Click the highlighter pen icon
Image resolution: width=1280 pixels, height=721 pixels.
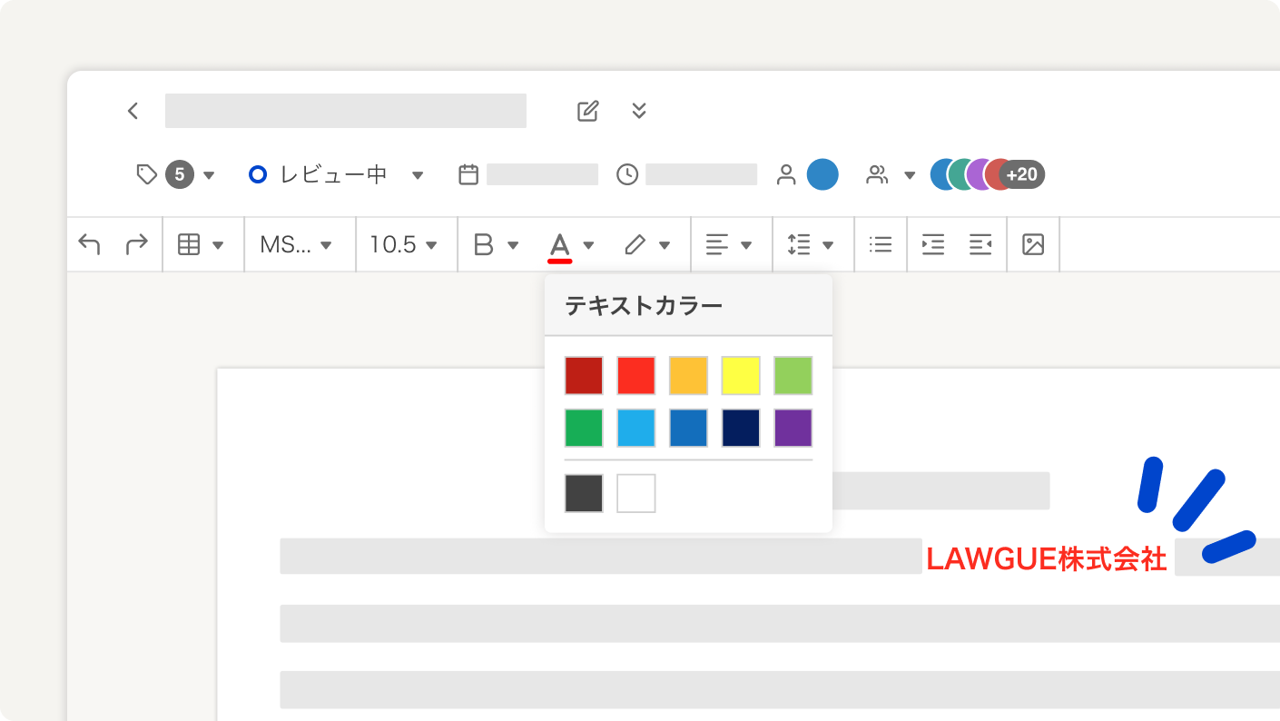(635, 244)
